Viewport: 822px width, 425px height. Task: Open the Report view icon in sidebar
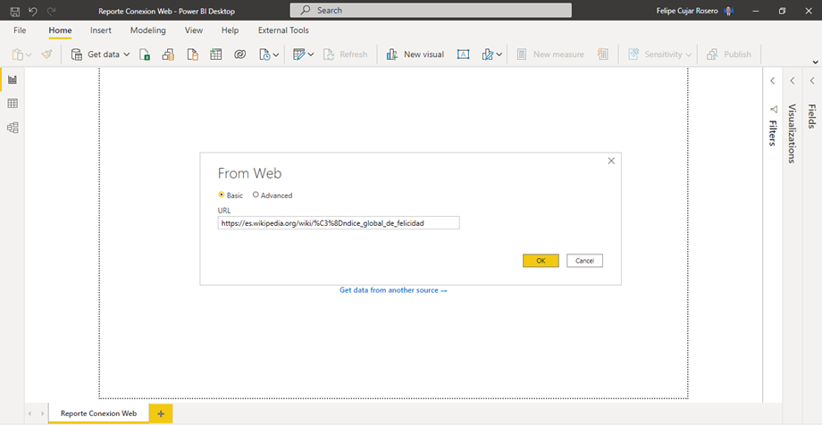pos(13,80)
